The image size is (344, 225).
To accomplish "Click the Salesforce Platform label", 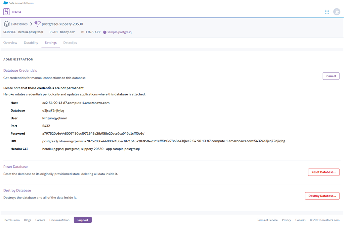I will click(x=21, y=3).
